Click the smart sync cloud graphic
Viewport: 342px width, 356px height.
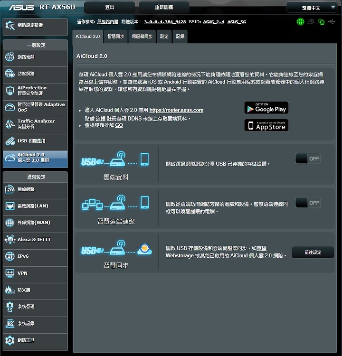(x=116, y=247)
